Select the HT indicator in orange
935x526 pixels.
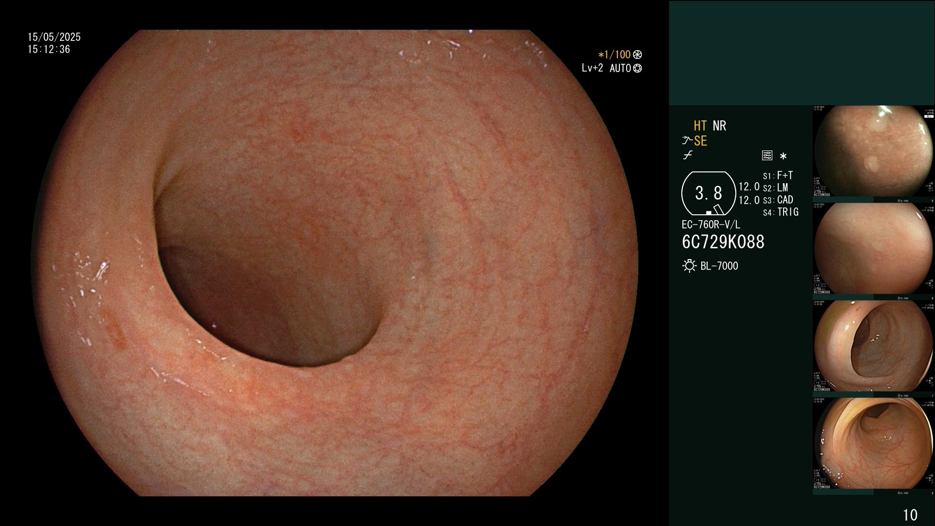[x=700, y=126]
